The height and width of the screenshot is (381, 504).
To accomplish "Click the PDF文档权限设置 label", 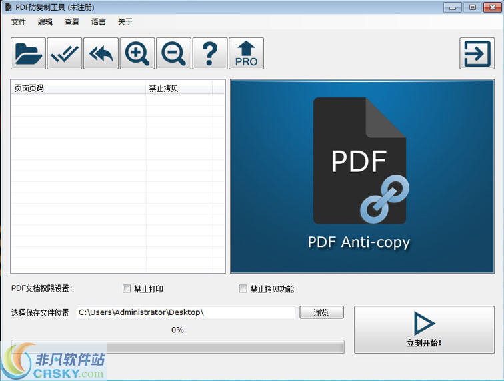I will click(41, 288).
